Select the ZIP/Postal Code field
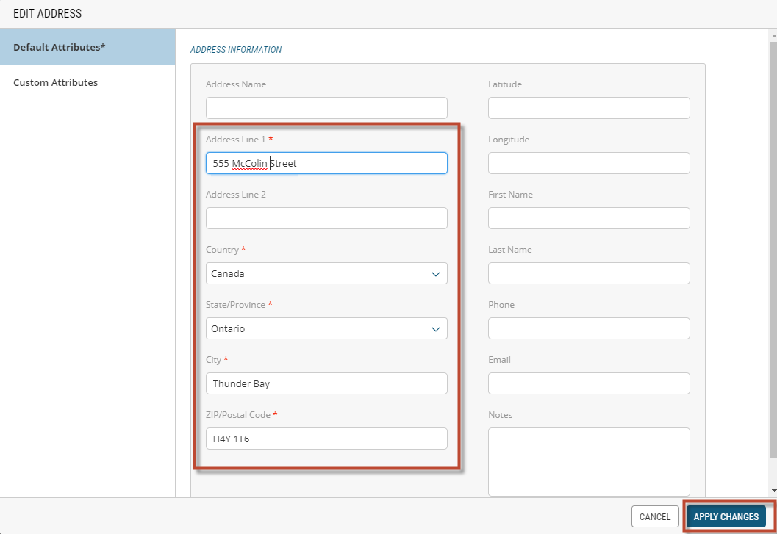 [326, 439]
